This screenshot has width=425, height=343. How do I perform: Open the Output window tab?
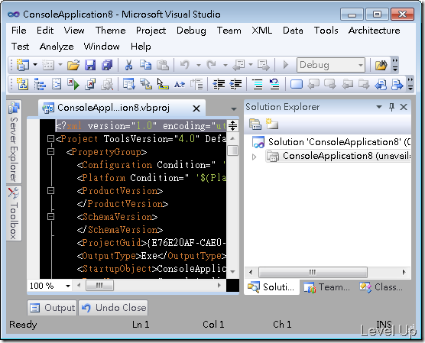coord(52,308)
